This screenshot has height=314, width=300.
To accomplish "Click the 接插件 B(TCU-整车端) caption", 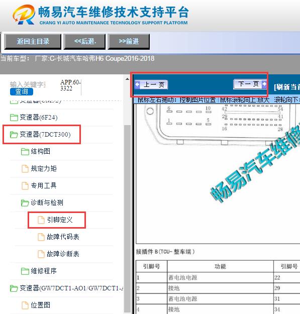I will click(165, 252).
